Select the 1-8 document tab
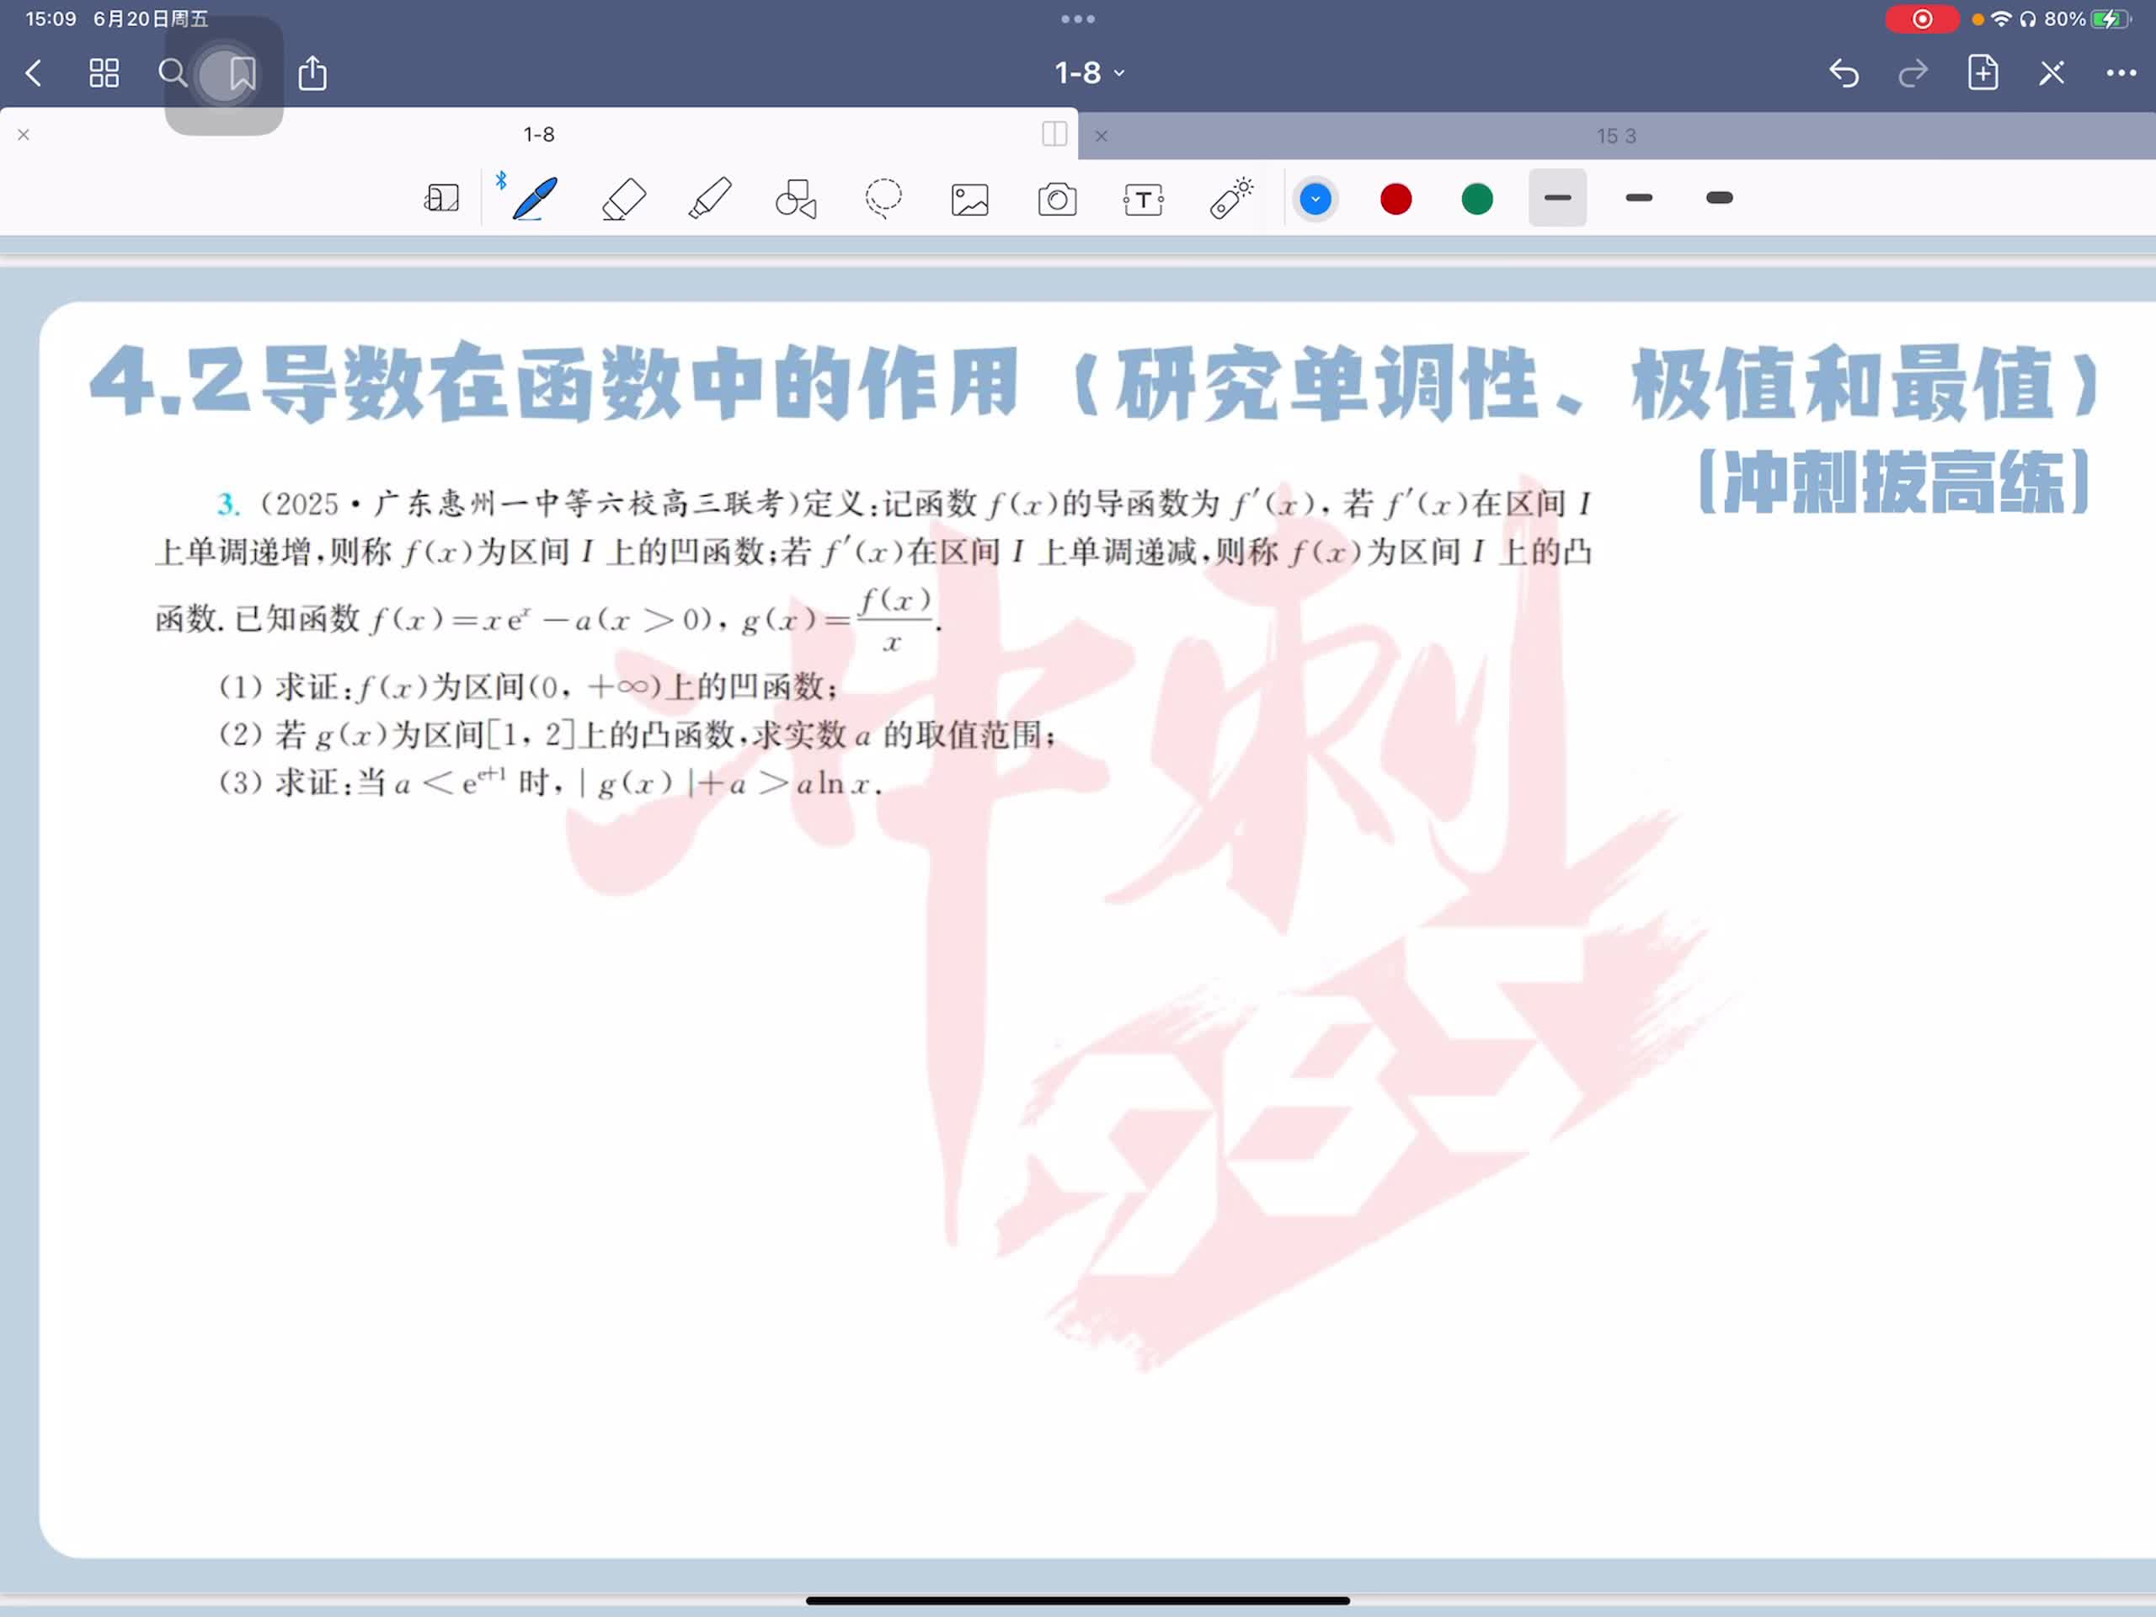 (x=538, y=135)
